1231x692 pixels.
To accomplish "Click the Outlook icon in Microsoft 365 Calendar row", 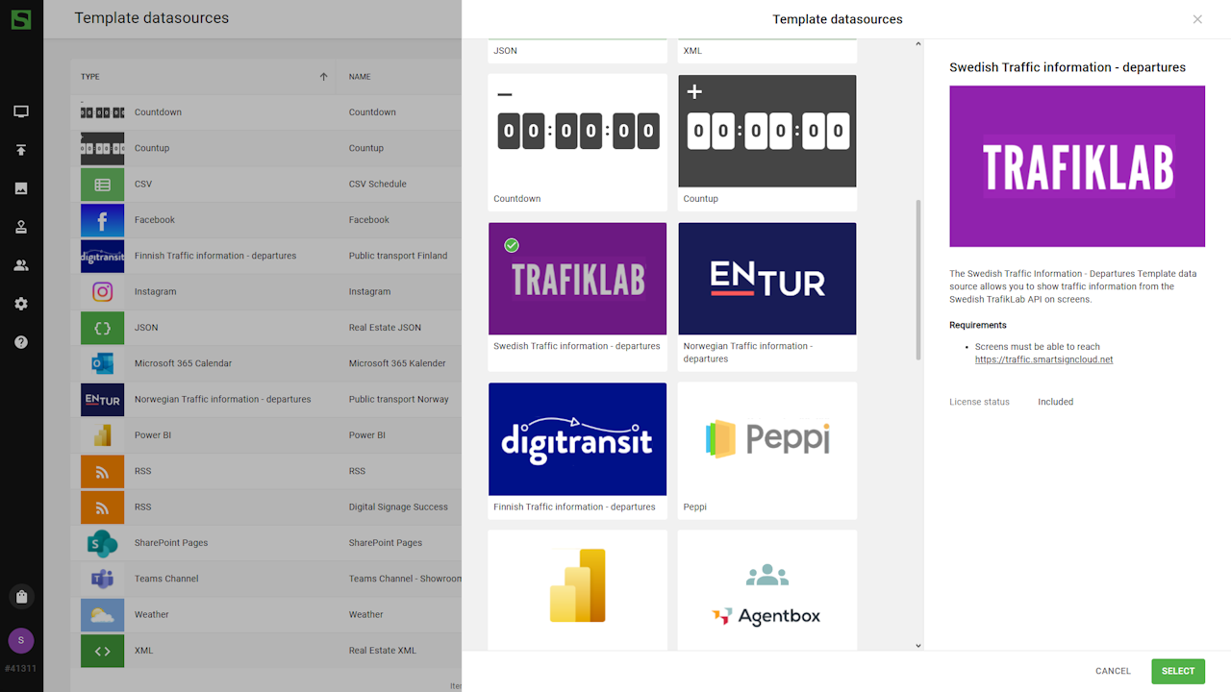I will [x=102, y=363].
